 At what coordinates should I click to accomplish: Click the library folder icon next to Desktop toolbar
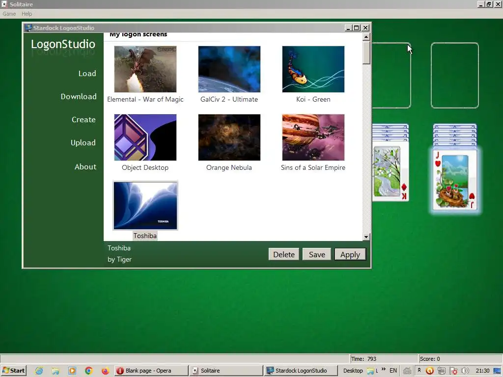point(371,371)
